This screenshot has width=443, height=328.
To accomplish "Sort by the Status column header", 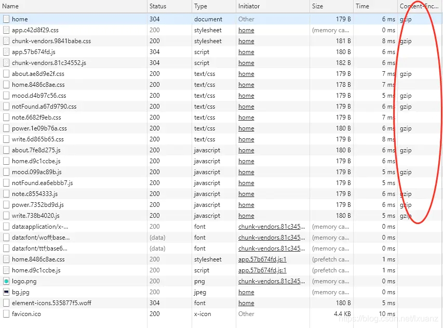I will [169, 6].
